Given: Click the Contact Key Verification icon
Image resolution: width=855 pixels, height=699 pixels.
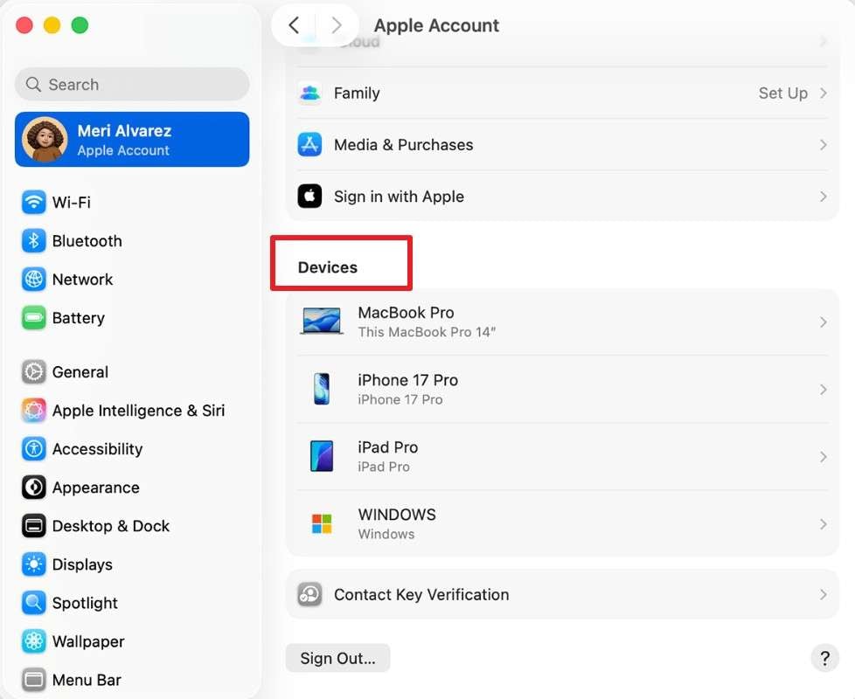Looking at the screenshot, I should click(309, 594).
